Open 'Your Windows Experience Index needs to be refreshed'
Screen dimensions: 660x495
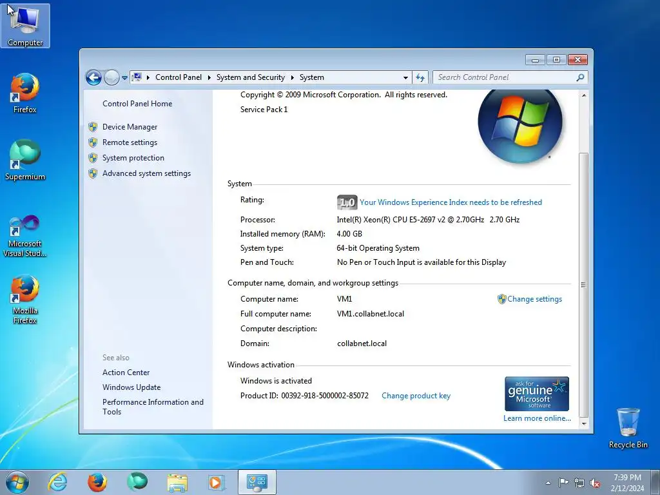451,202
